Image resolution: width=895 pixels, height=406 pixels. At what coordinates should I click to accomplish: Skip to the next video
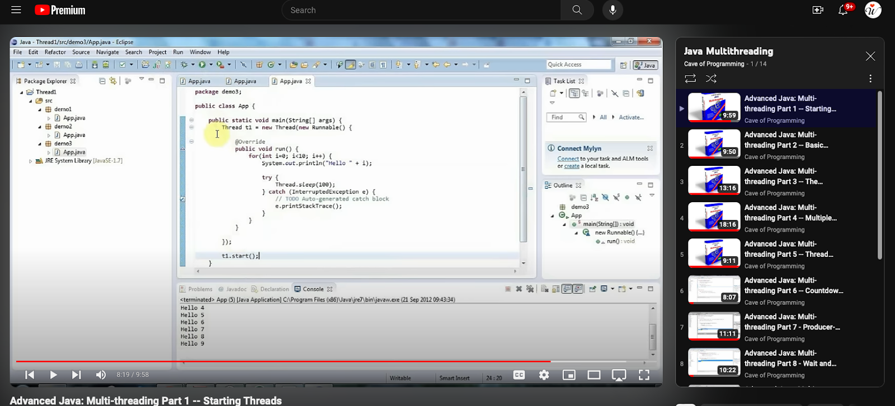click(x=77, y=375)
